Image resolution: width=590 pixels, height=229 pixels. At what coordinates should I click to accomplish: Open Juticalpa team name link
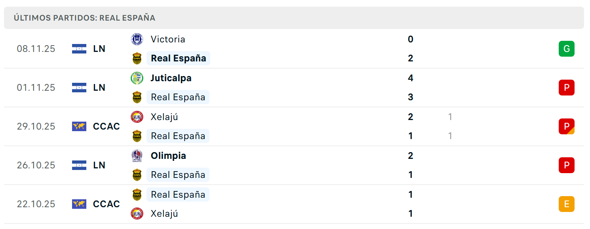[171, 78]
